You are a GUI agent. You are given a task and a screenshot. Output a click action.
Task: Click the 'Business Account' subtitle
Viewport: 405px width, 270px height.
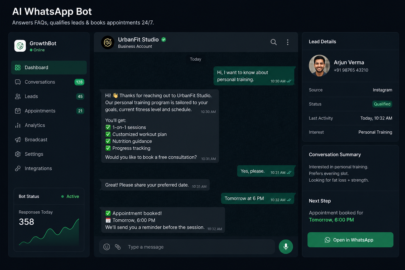(135, 46)
